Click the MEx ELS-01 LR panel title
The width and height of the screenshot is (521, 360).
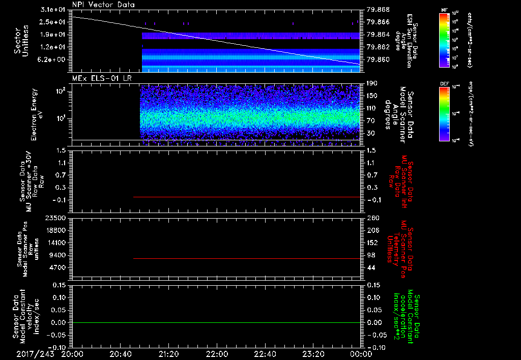102,78
